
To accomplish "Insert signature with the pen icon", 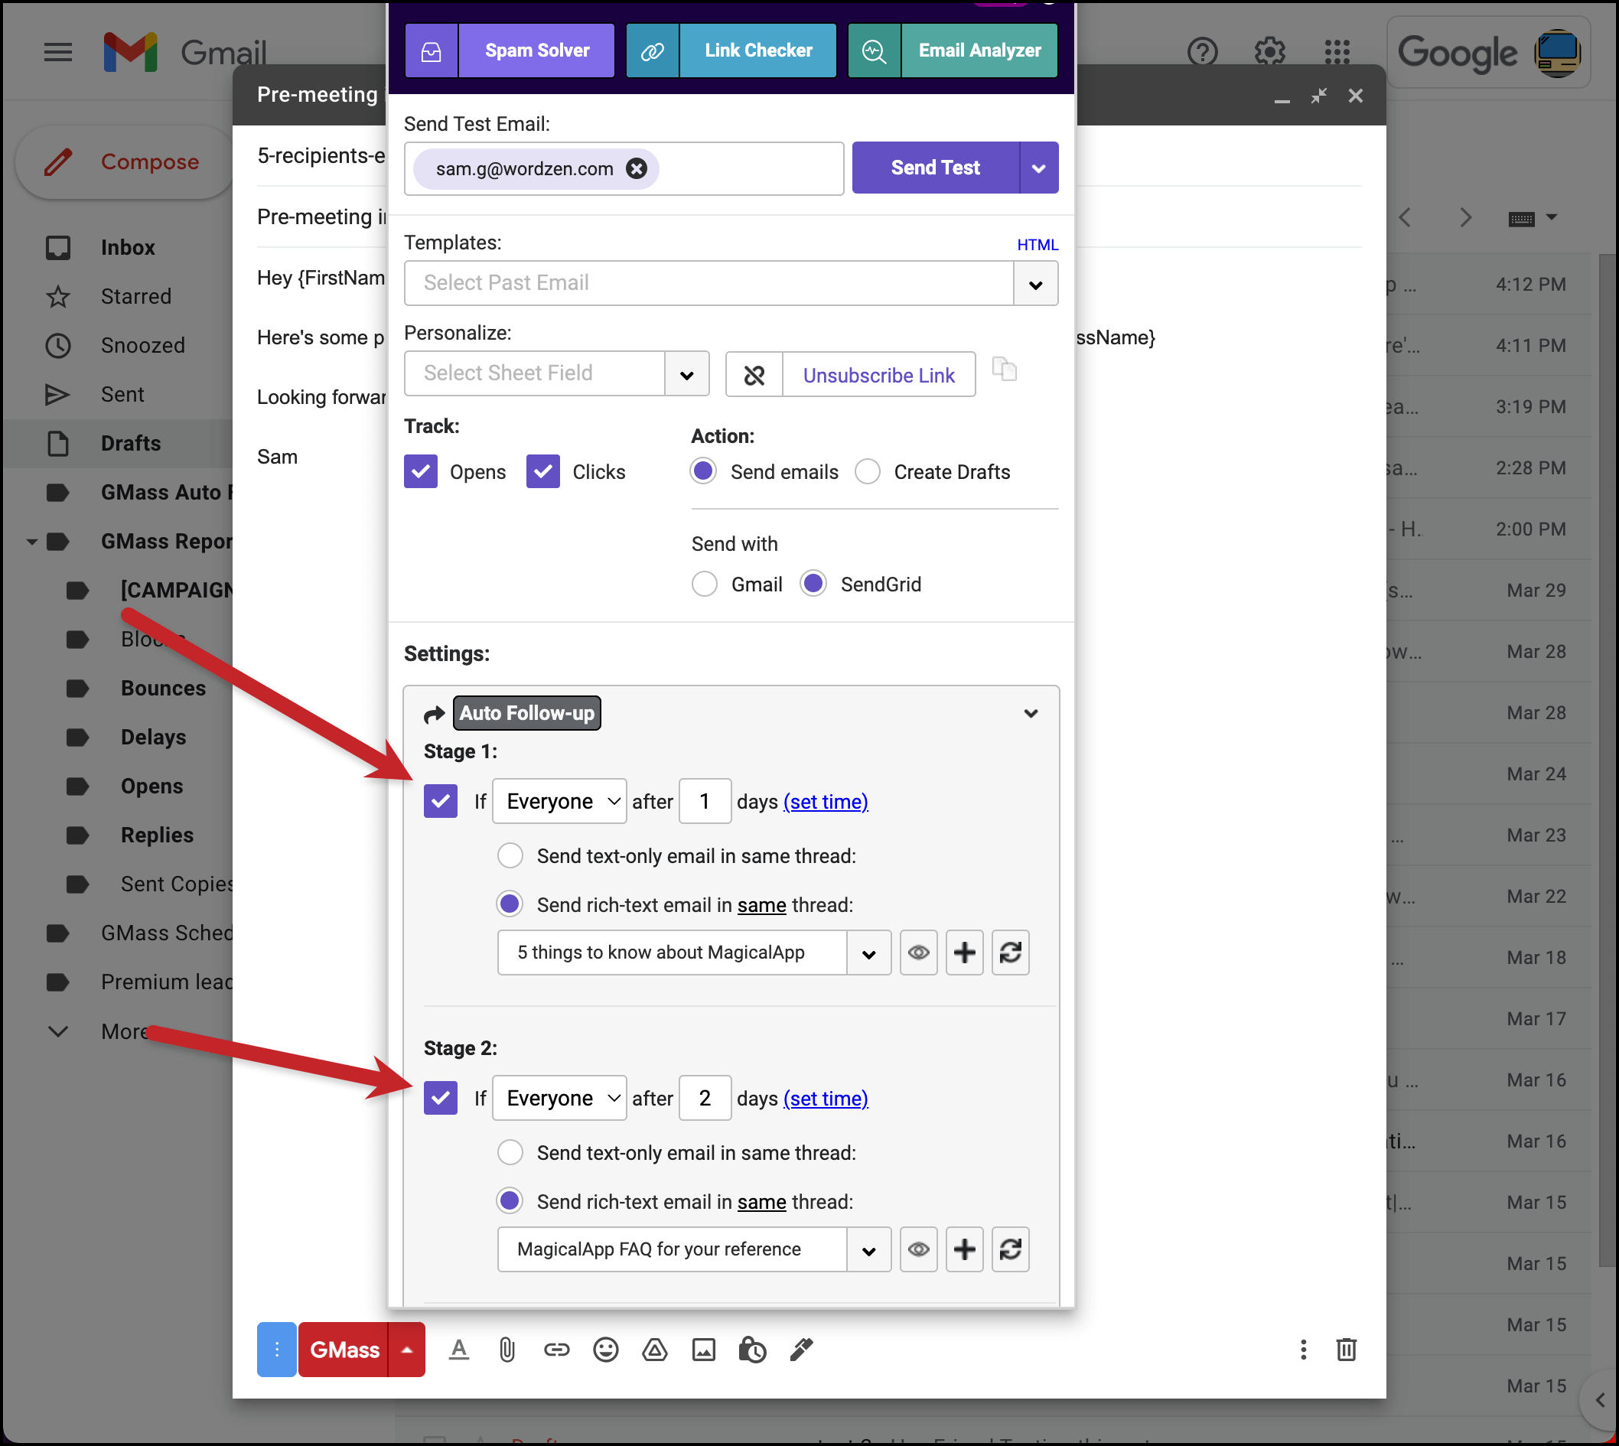I will pos(801,1350).
